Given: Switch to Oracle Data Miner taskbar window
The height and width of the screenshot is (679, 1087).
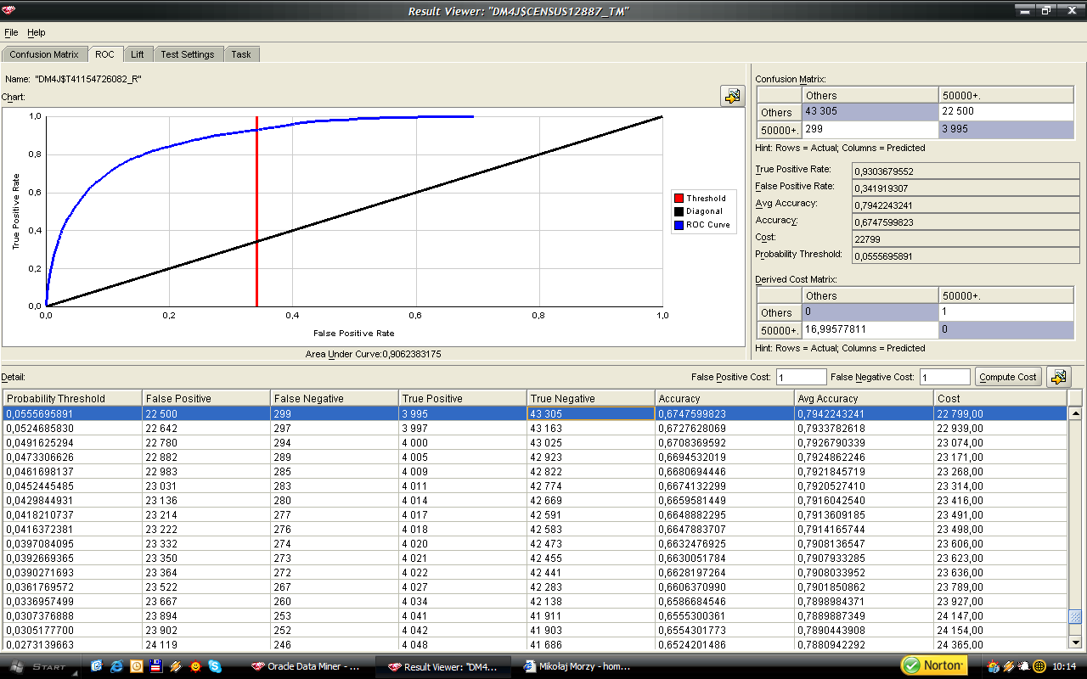Looking at the screenshot, I should 309,666.
